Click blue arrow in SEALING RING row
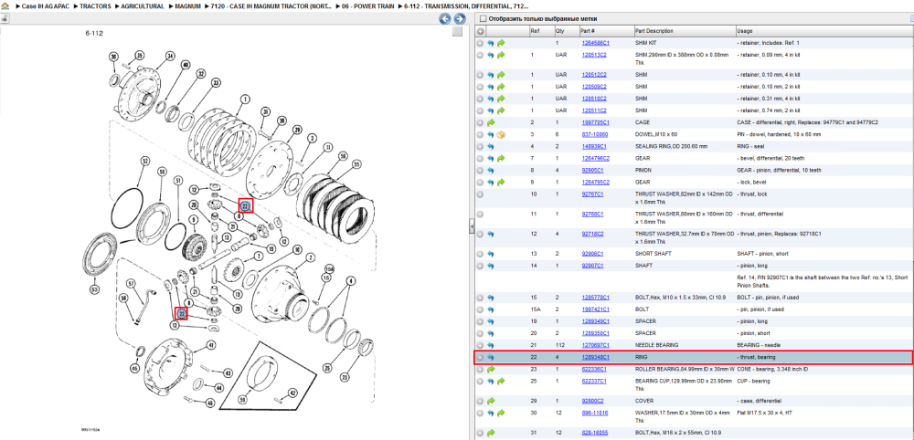 tap(491, 146)
